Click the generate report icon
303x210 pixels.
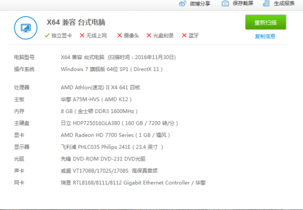(266, 4)
